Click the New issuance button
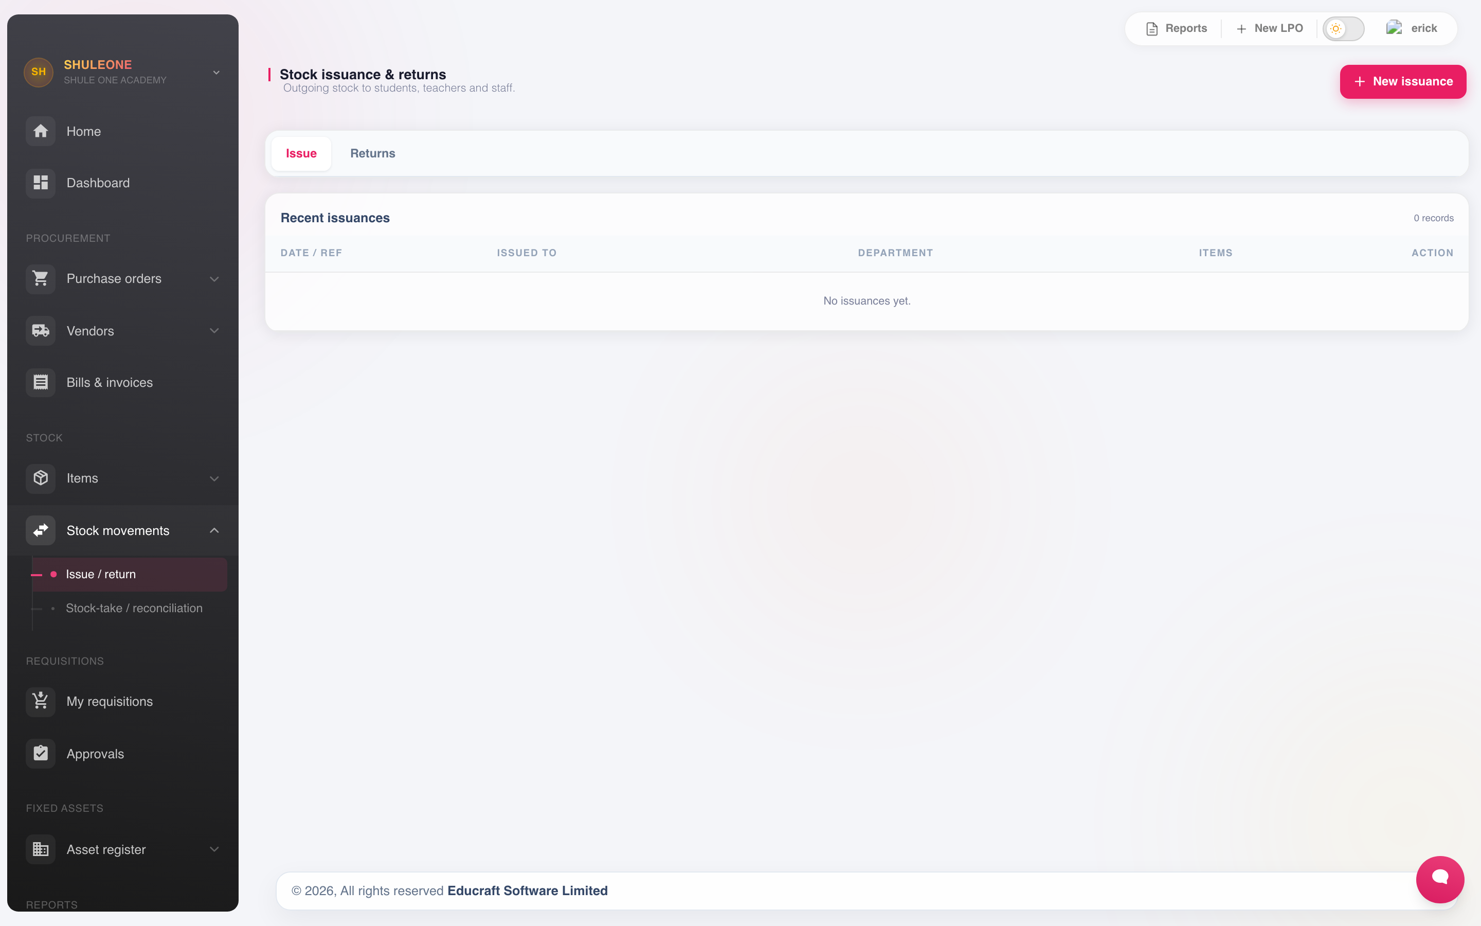Viewport: 1481px width, 926px height. 1403,81
